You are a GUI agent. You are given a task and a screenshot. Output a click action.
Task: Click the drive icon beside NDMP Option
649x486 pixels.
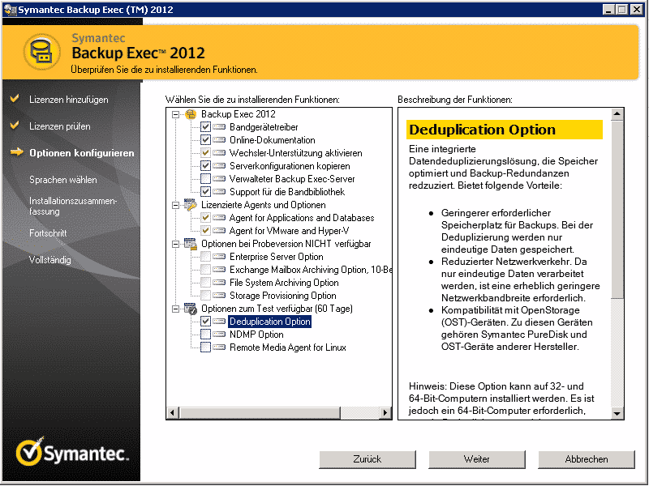pyautogui.click(x=219, y=335)
